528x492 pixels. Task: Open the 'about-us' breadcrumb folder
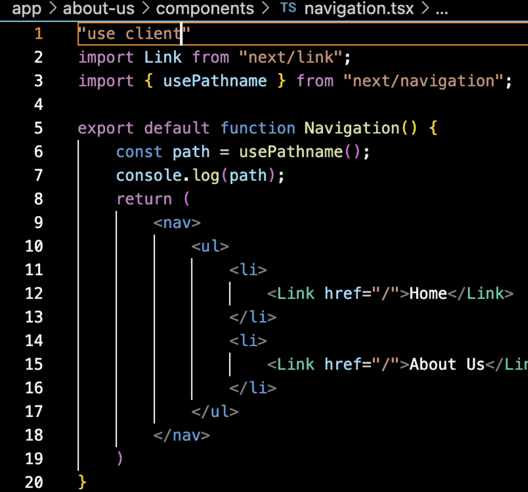(98, 8)
